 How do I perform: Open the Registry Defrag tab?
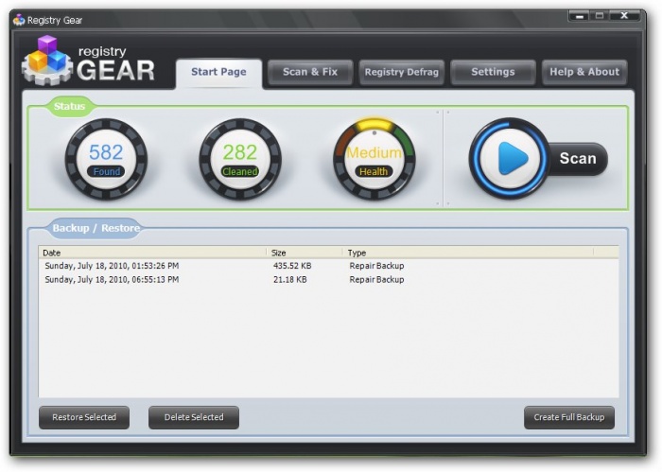coord(402,72)
